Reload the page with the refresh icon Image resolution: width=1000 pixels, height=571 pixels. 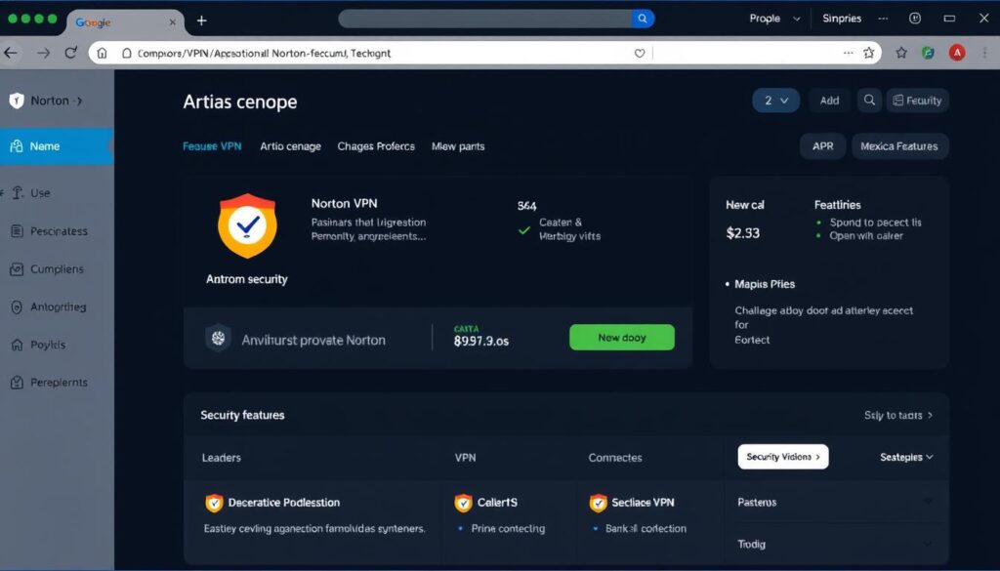point(70,53)
